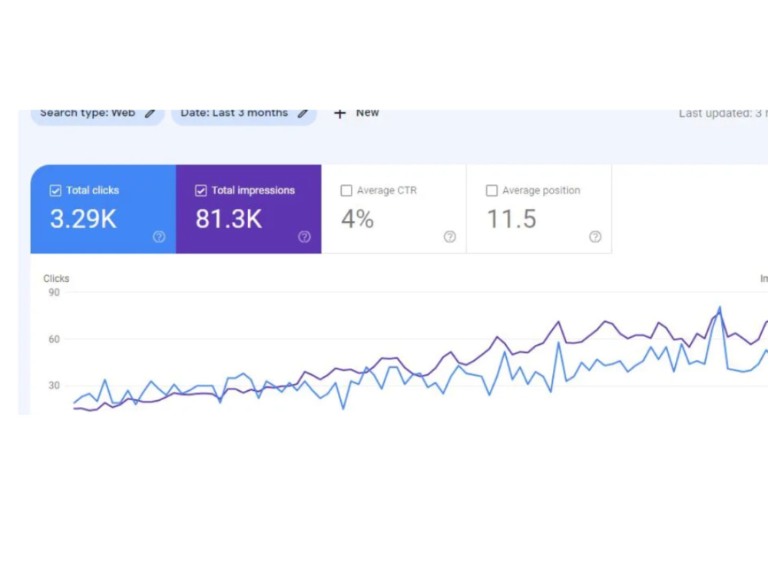Click the Total clicks label
The width and height of the screenshot is (768, 576).
[93, 190]
